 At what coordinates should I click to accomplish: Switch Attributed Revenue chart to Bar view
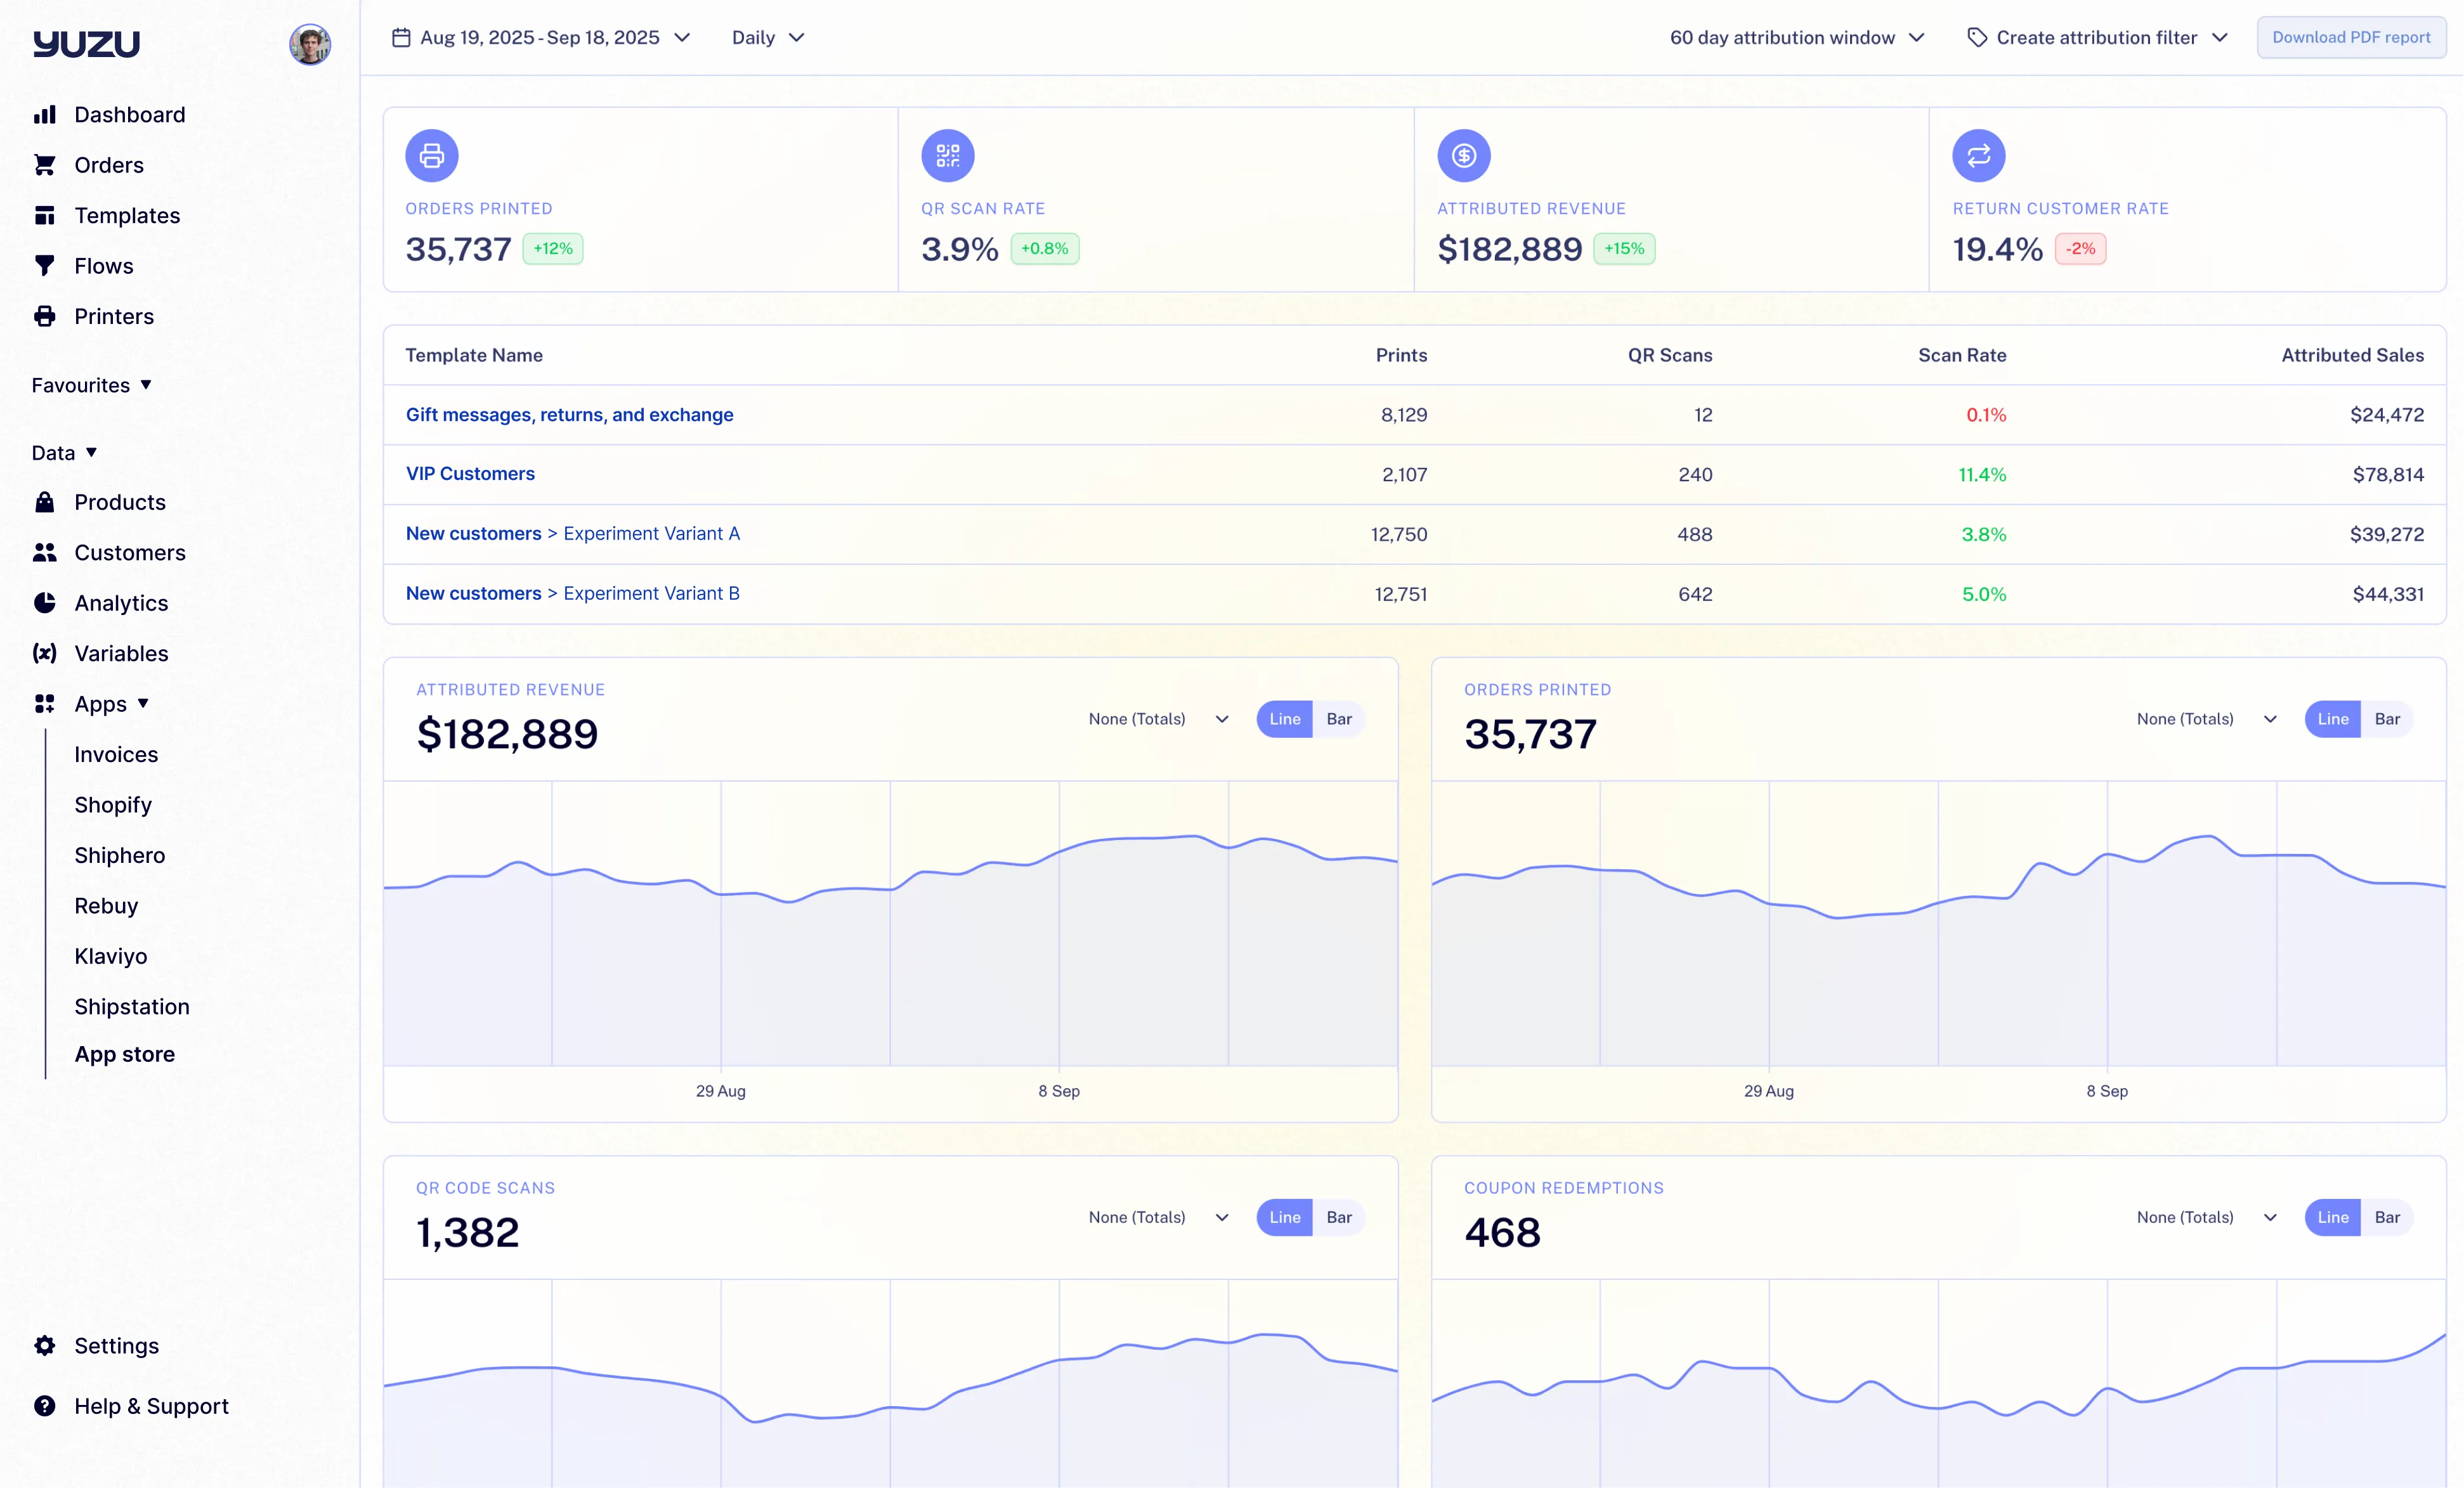pyautogui.click(x=1339, y=718)
